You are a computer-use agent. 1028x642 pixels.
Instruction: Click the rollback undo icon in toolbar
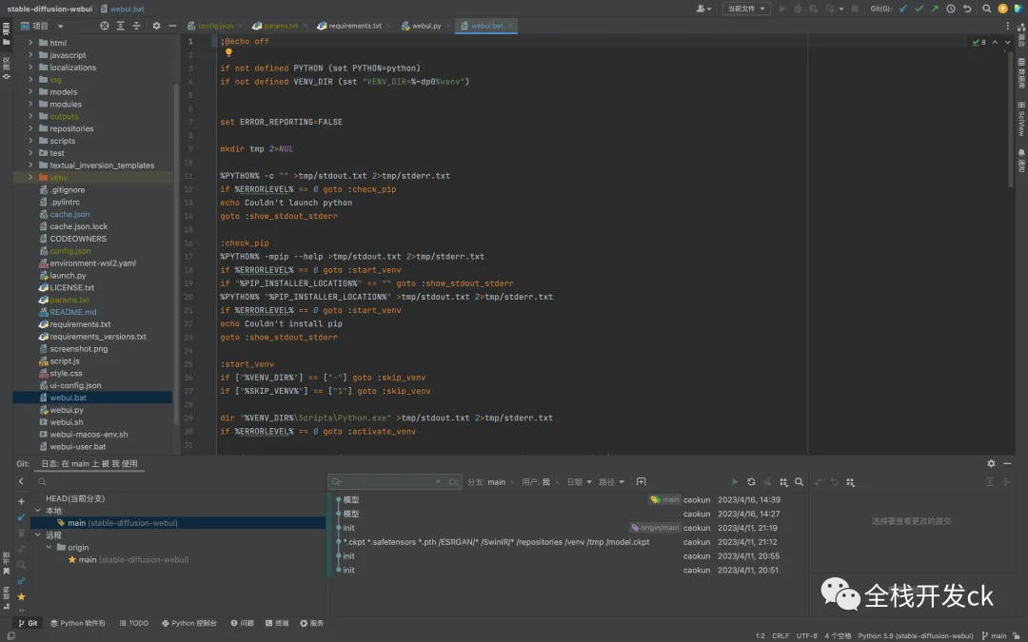[967, 9]
